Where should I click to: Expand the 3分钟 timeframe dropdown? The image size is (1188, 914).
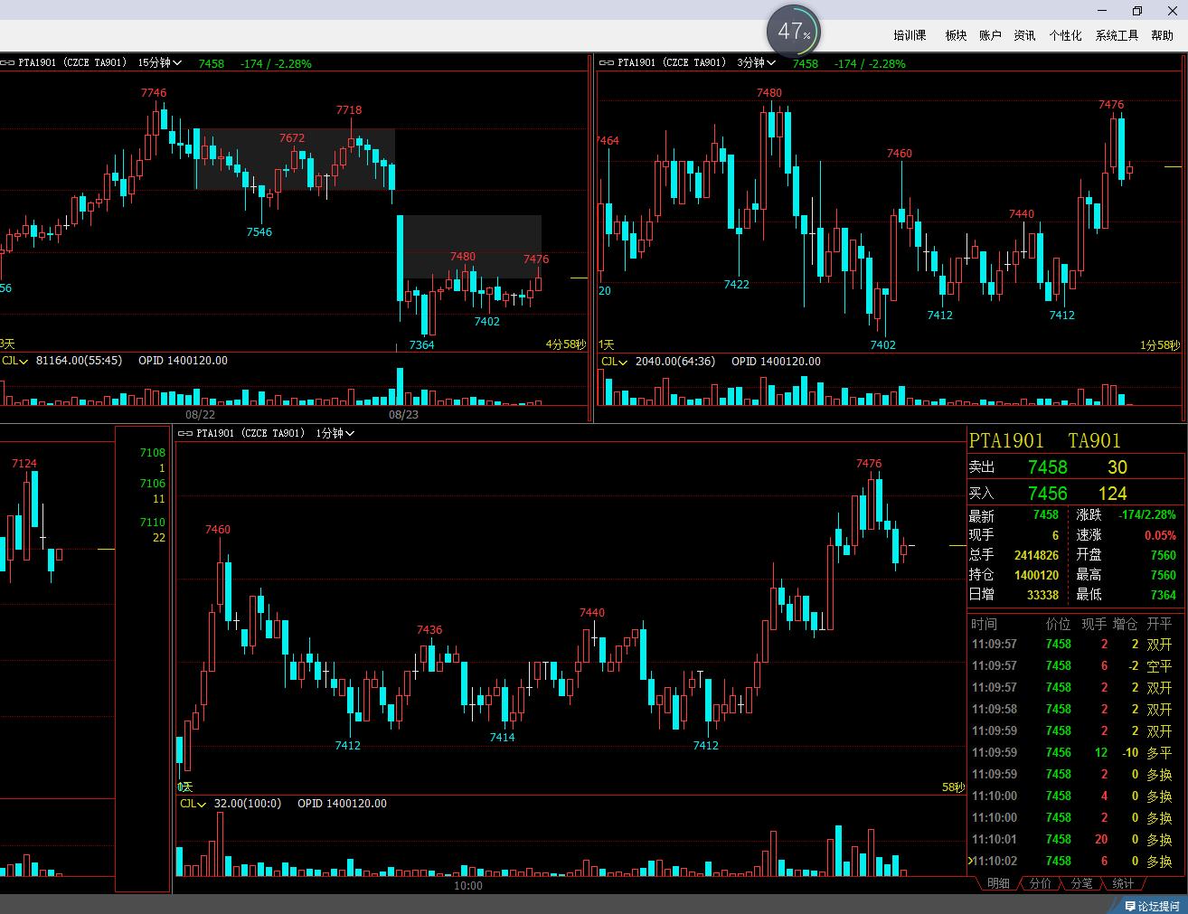click(757, 63)
